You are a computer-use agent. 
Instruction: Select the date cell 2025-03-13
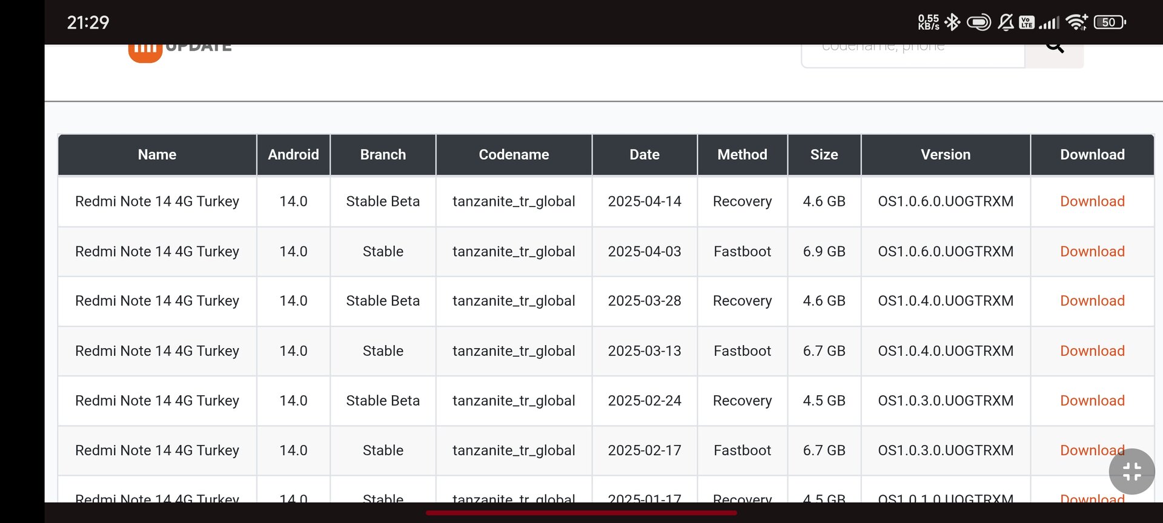(x=644, y=351)
